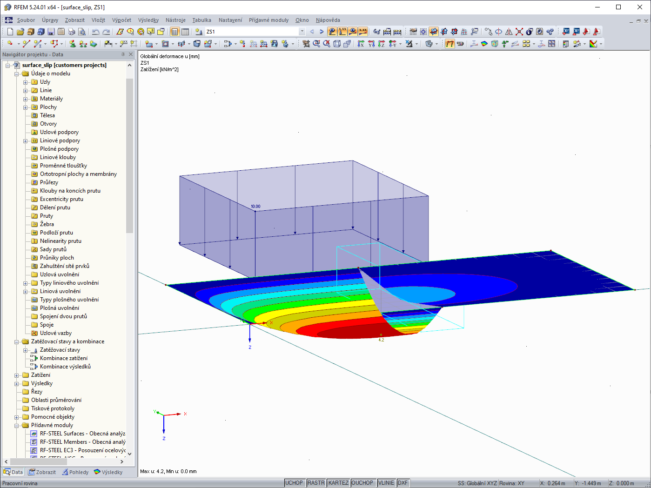Open an existing file via folder icon
Viewport: 651px width, 488px height.
tap(20, 32)
